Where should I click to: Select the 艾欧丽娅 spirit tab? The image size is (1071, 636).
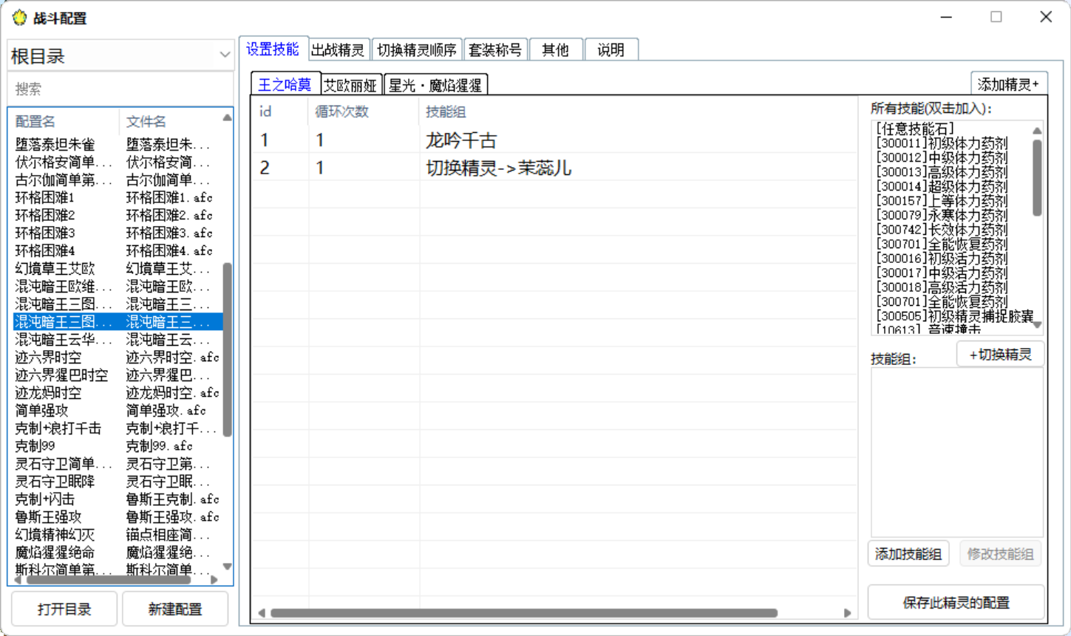tap(351, 86)
